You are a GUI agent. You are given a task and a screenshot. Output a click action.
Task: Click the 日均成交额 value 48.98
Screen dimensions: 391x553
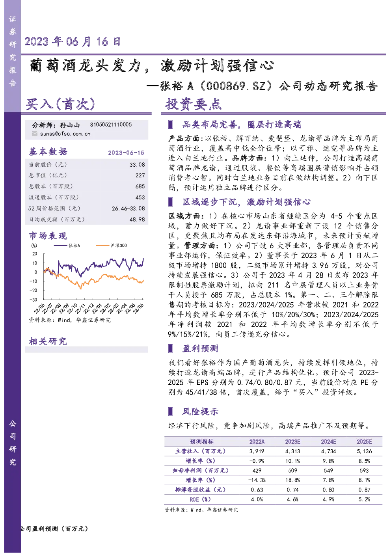[137, 220]
